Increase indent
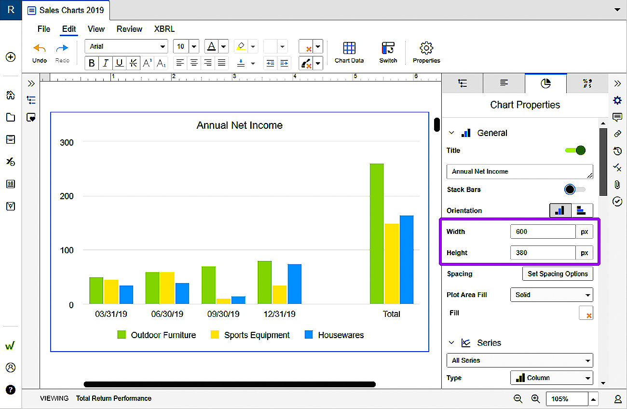627x409 pixels. [x=284, y=63]
